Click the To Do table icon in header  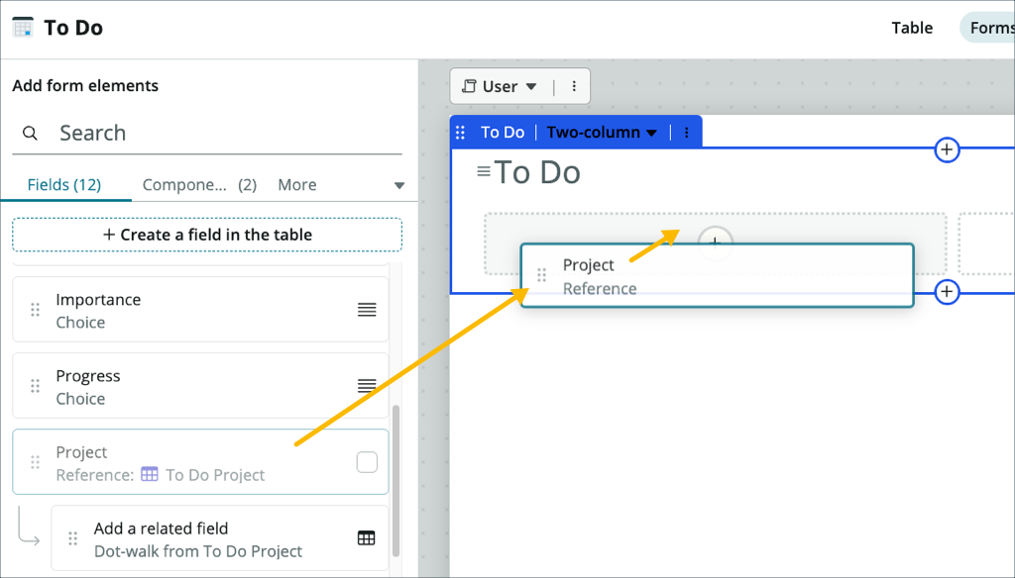pyautogui.click(x=23, y=28)
